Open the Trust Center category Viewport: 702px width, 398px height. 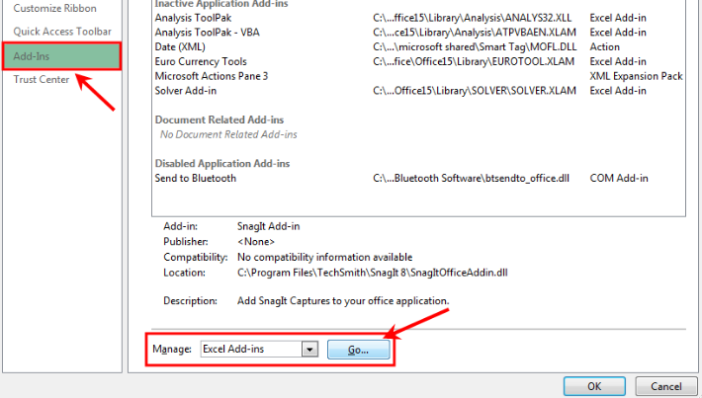pos(42,80)
